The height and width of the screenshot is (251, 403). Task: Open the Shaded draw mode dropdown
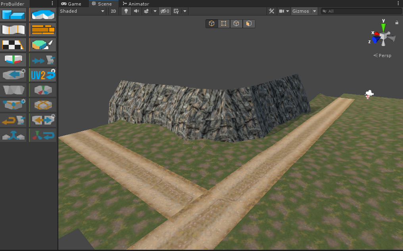coord(82,11)
